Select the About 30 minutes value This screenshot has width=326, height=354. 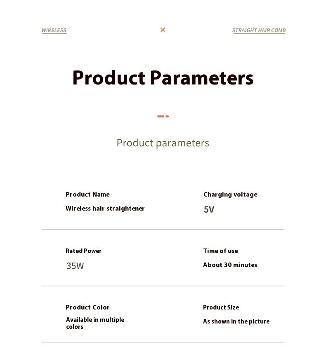pyautogui.click(x=230, y=265)
